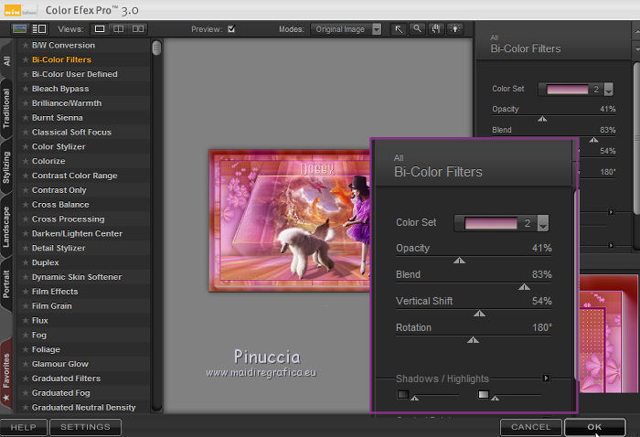This screenshot has height=437, width=640.
Task: Switch to single image view
Action: pyautogui.click(x=99, y=29)
